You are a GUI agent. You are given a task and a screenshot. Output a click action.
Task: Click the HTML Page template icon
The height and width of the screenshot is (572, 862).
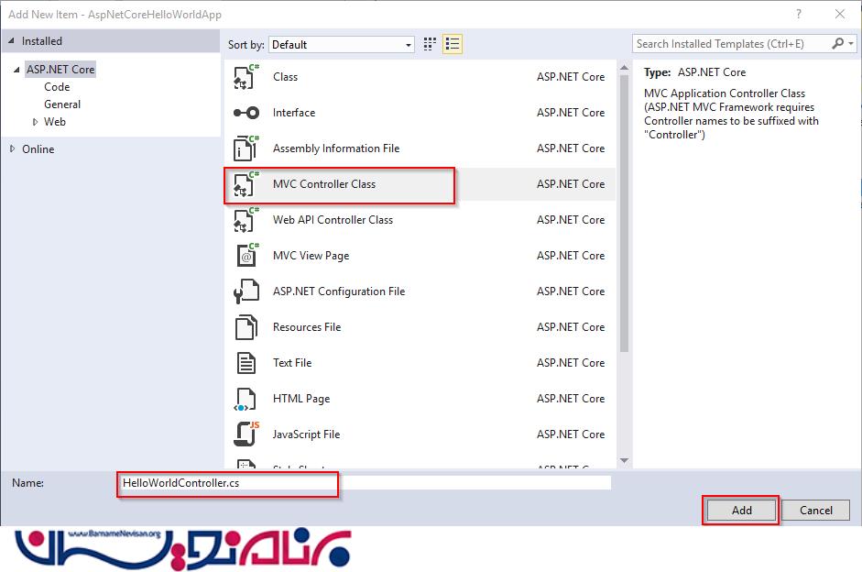pyautogui.click(x=246, y=399)
